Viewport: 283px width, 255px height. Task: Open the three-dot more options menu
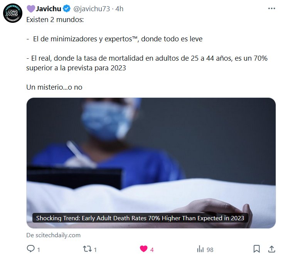tap(271, 8)
